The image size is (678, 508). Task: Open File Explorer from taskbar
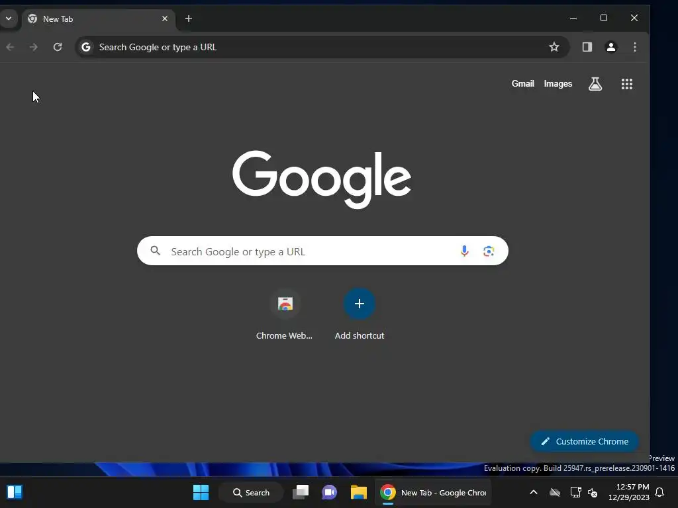coord(358,492)
